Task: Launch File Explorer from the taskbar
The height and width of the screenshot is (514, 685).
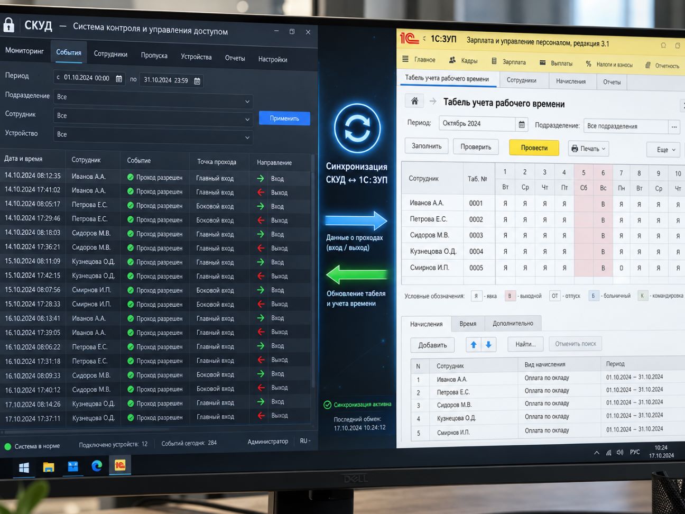Action: click(49, 467)
